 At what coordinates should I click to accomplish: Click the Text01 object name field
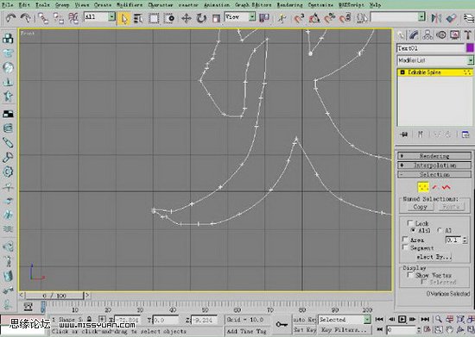pos(430,48)
